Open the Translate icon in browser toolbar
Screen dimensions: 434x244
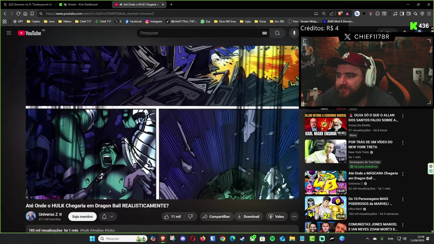coord(357,14)
